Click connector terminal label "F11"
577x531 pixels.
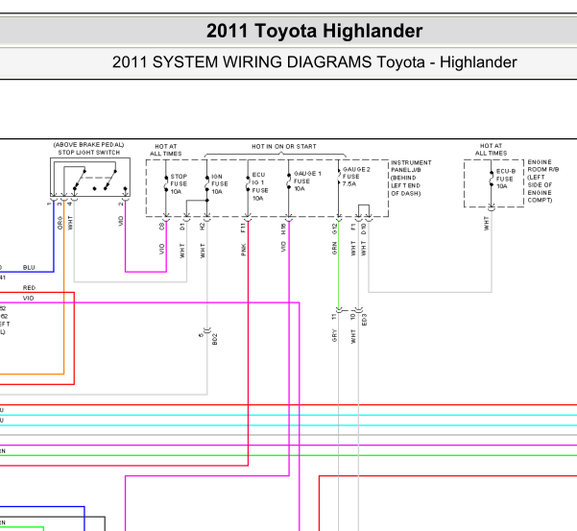(x=243, y=228)
